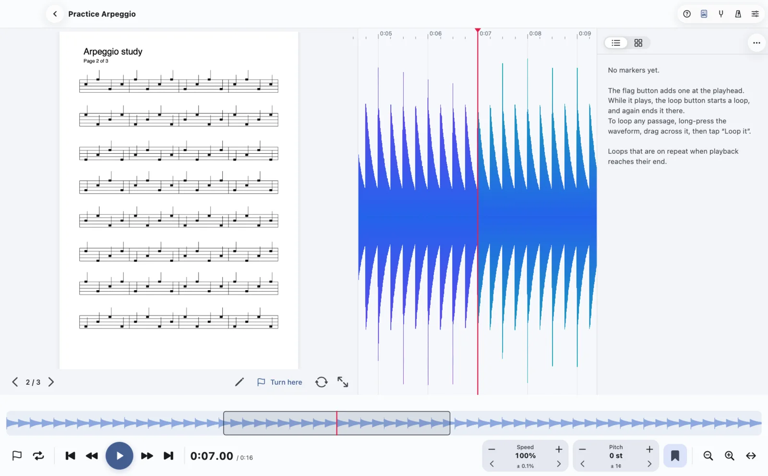The width and height of the screenshot is (768, 476).
Task: Go to the previous sheet page
Action: [x=15, y=382]
